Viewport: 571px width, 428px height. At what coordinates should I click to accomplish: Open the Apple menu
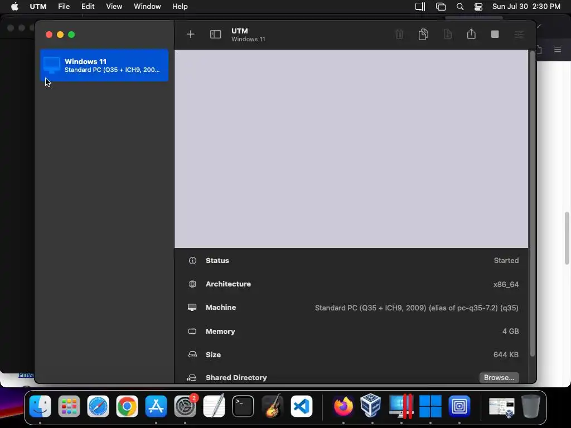[x=14, y=7]
